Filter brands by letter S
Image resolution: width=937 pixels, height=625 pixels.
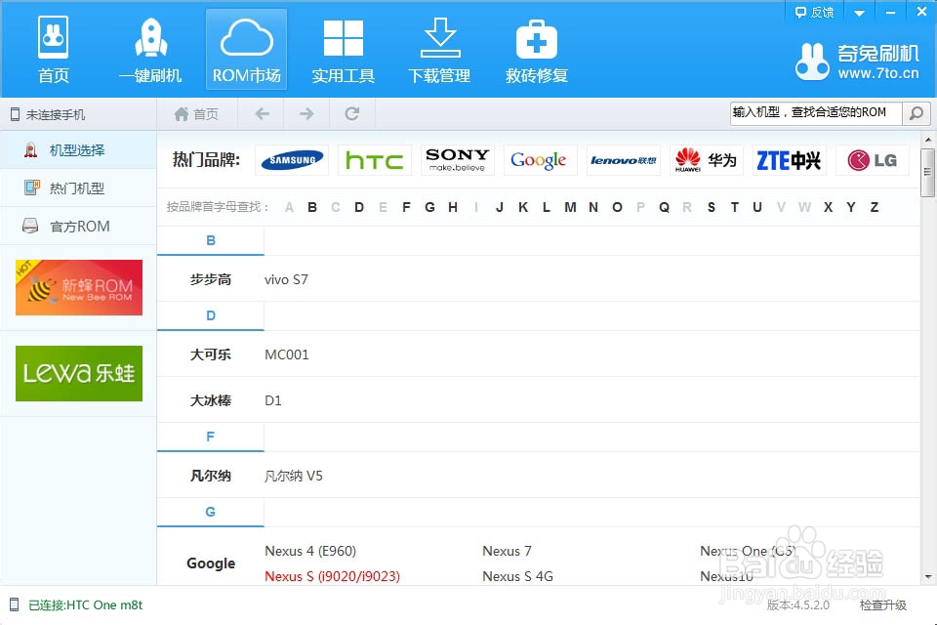pyautogui.click(x=712, y=207)
